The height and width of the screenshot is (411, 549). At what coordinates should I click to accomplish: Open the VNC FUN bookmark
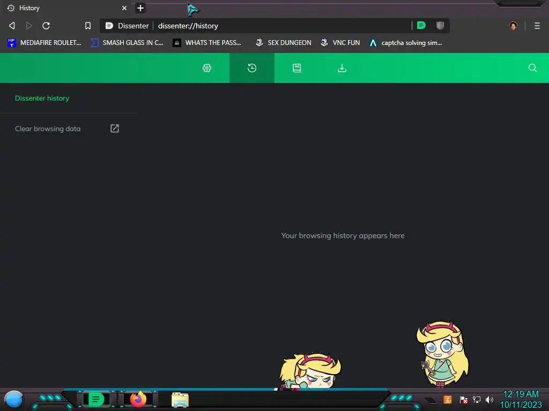click(340, 43)
